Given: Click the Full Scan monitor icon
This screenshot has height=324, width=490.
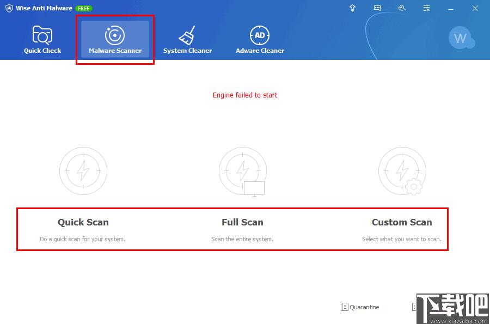Looking at the screenshot, I should pos(243,172).
